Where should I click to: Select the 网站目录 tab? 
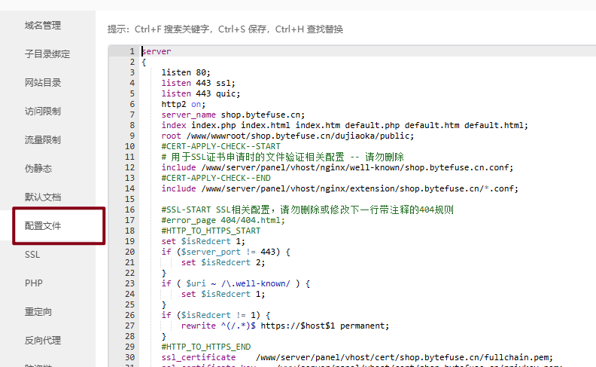(43, 83)
